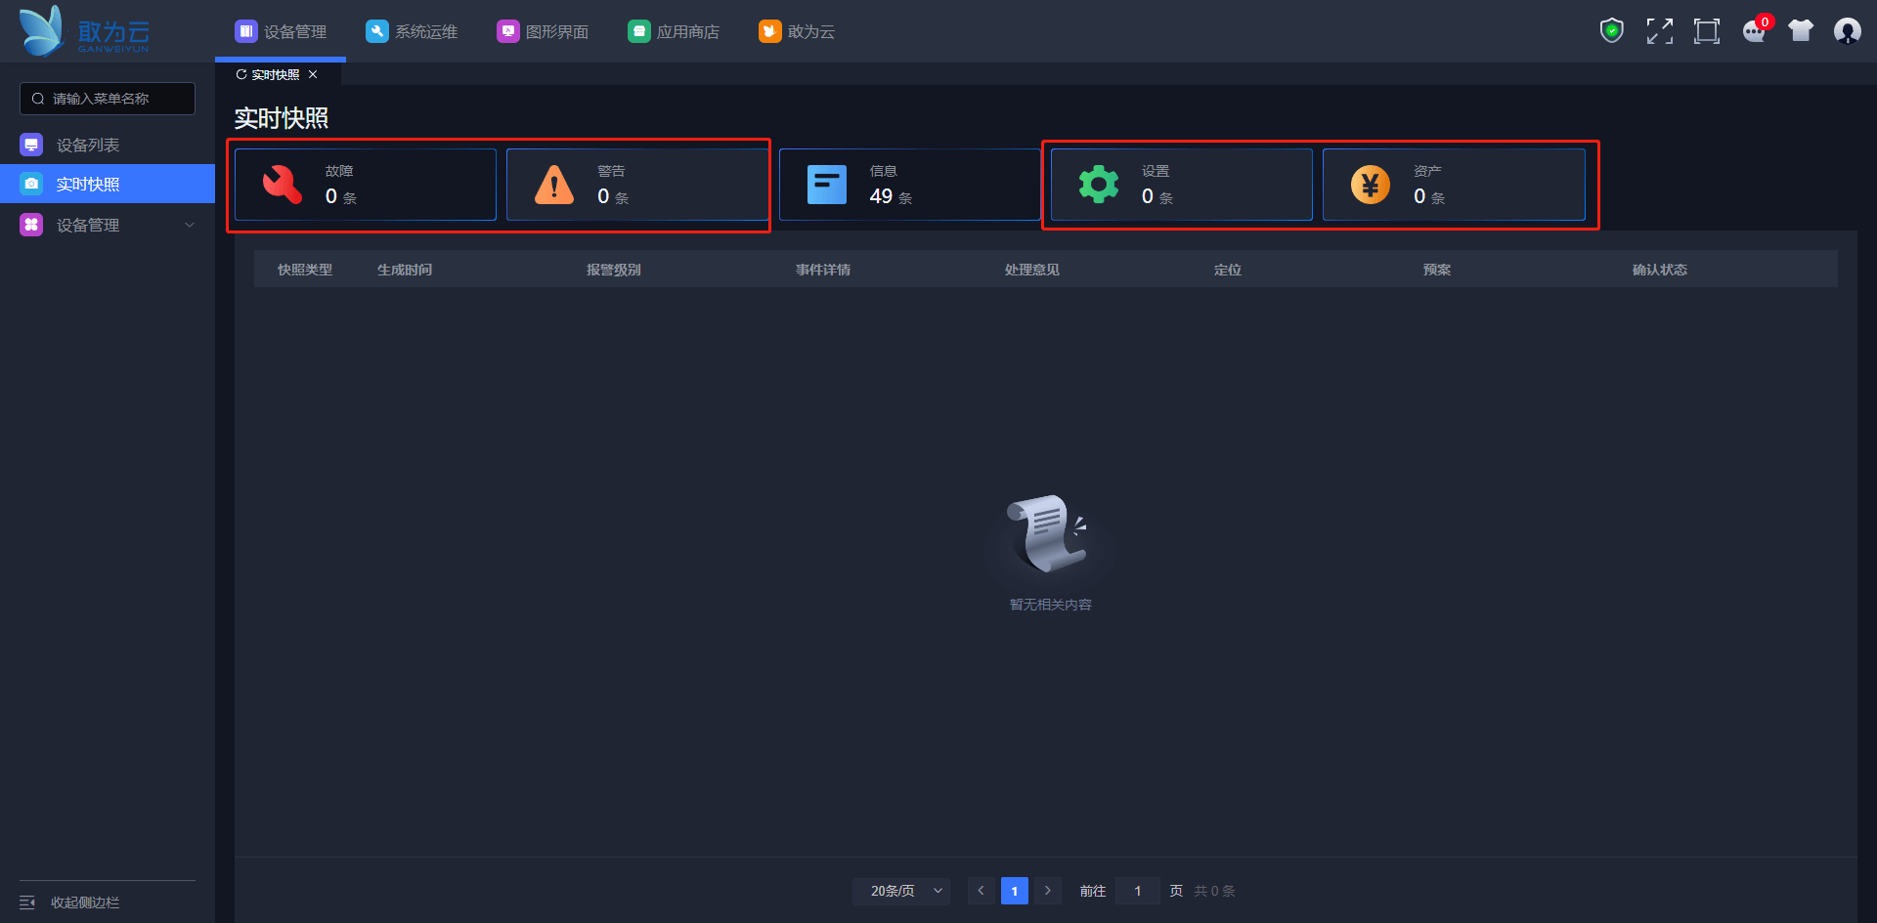Focus the menu name search field
The width and height of the screenshot is (1877, 923).
[108, 99]
